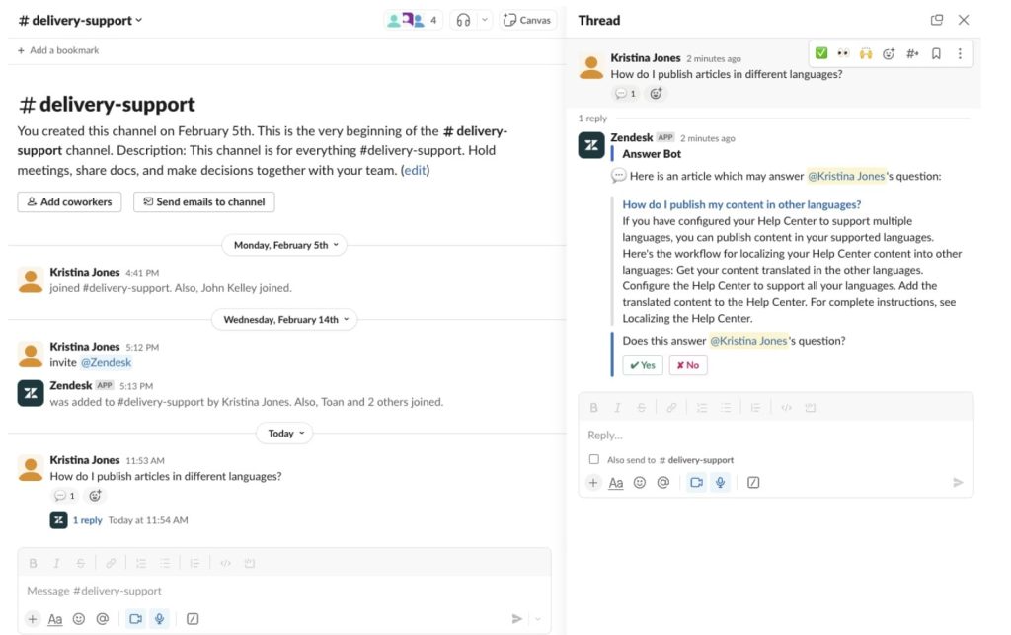This screenshot has height=635, width=1011.
Task: Toggle code formatting in thread reply composer
Action: (786, 408)
